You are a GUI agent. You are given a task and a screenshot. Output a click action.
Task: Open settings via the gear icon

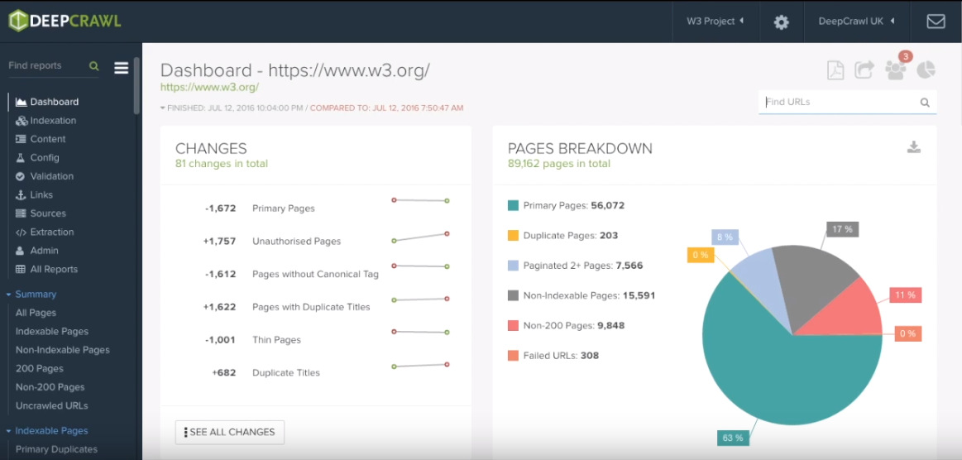tap(781, 22)
